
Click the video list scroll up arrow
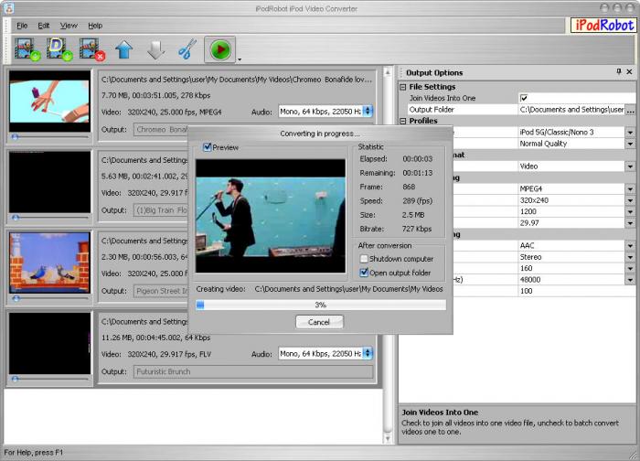(388, 72)
